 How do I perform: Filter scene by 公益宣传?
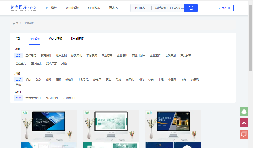(21, 64)
